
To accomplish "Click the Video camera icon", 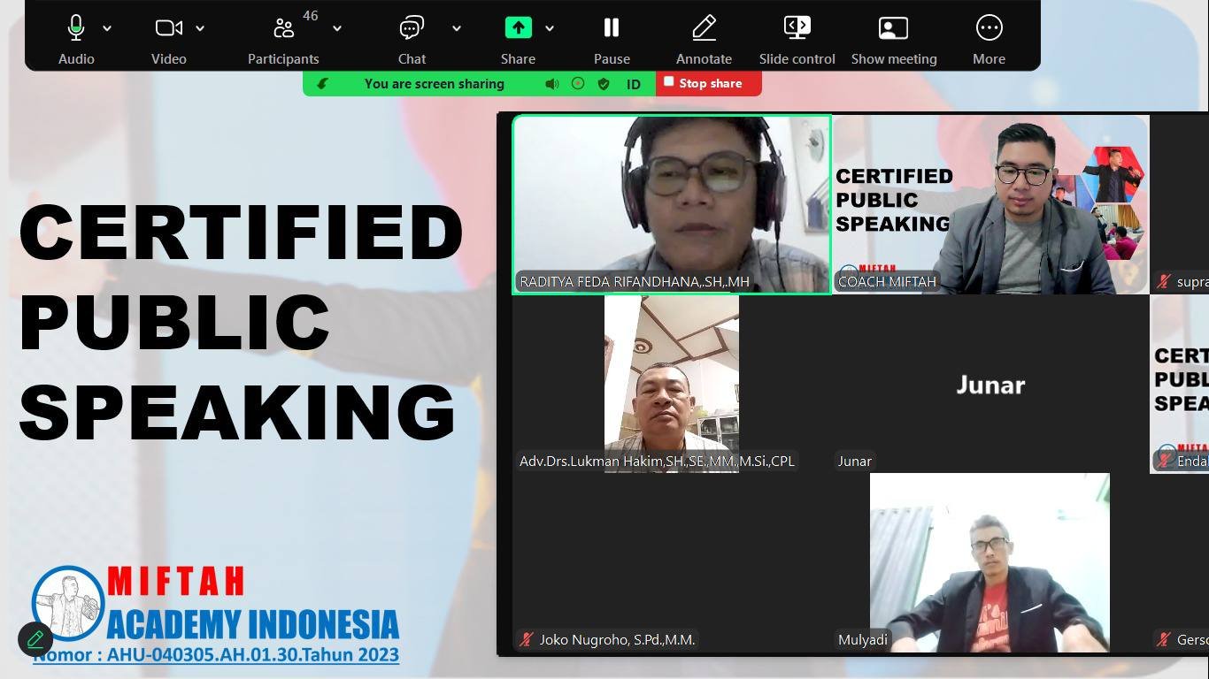I will pyautogui.click(x=168, y=28).
